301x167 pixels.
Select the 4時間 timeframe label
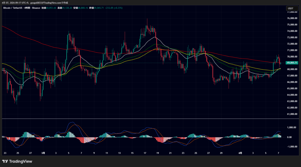click(x=29, y=8)
